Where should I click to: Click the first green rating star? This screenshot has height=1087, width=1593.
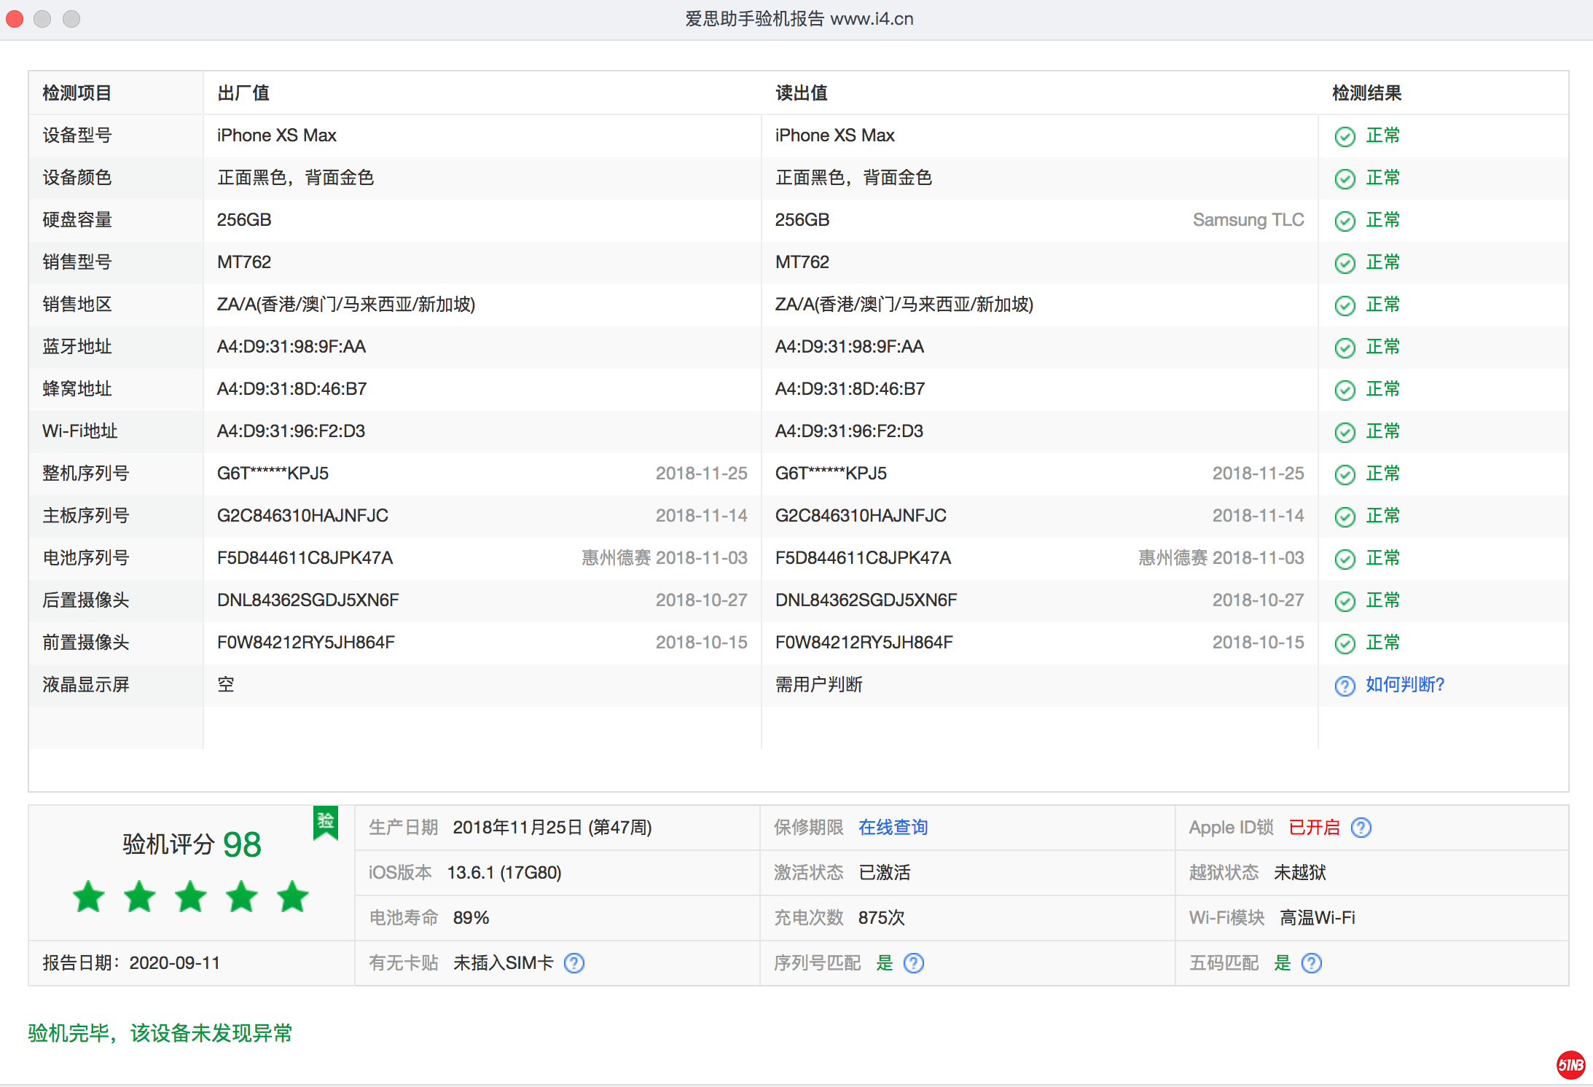(x=89, y=897)
